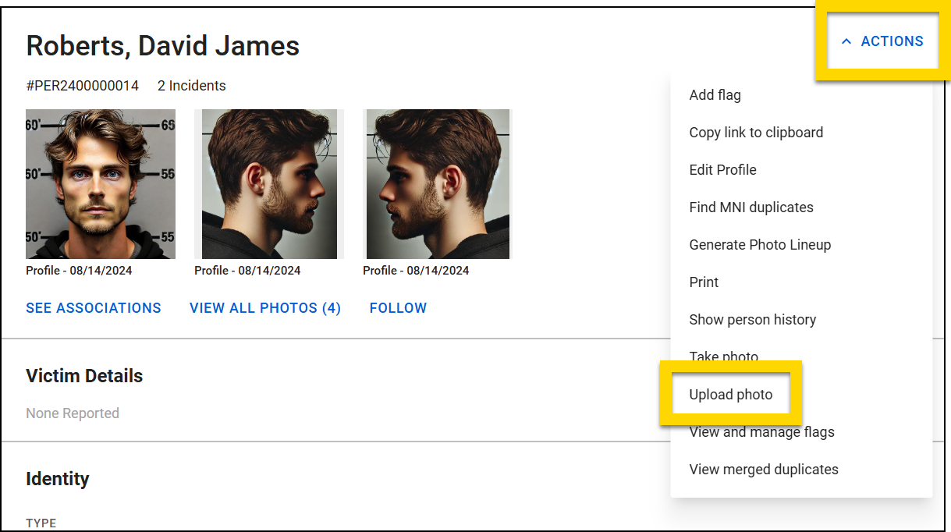Select Find MNI duplicates
951x532 pixels.
pyautogui.click(x=751, y=207)
